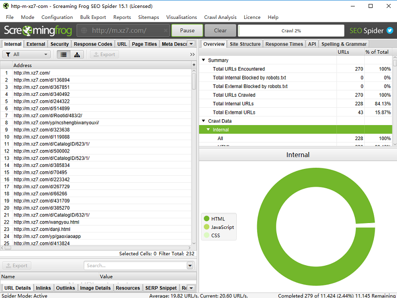Viewport: 397px width, 298px height.
Task: Select the All row under Internal
Action: point(296,139)
